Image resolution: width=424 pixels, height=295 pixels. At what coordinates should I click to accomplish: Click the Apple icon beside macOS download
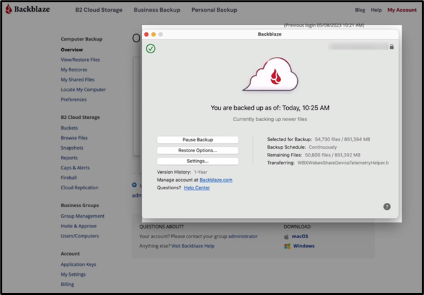coord(286,236)
